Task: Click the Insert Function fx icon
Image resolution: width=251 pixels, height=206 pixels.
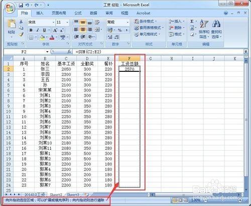Action: tap(69, 52)
